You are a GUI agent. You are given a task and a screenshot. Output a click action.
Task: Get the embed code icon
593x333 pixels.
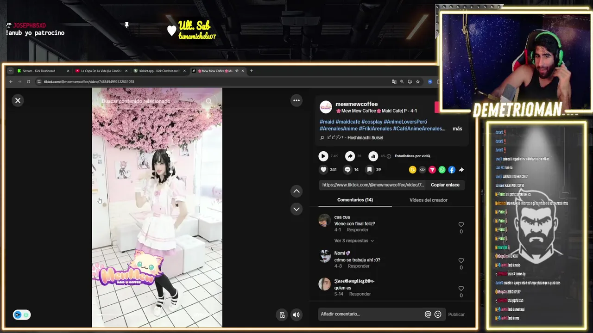[422, 170]
